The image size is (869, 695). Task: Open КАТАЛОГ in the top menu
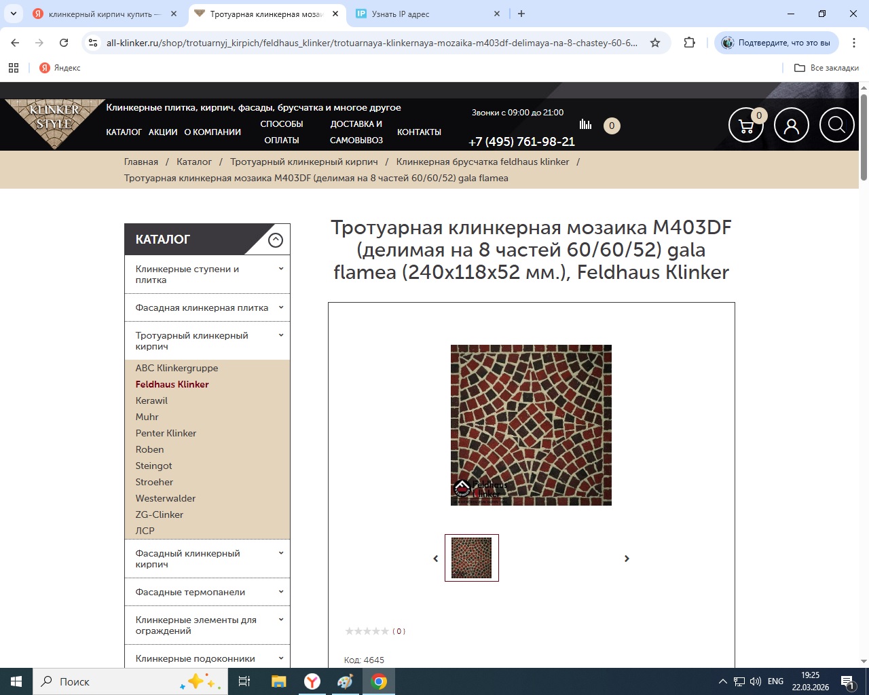click(x=124, y=132)
